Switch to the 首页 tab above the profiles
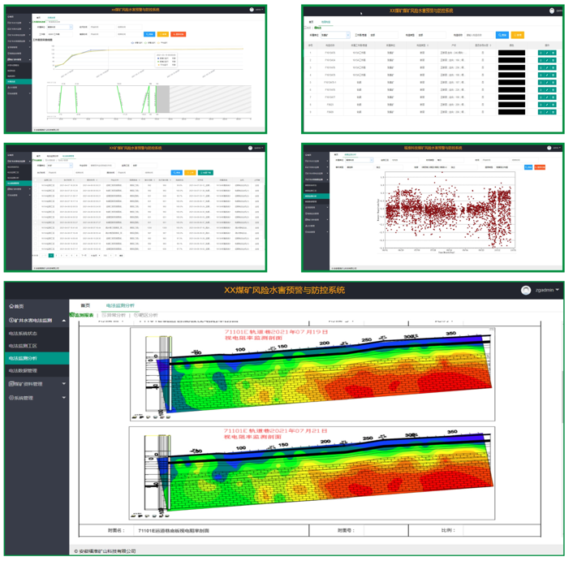The width and height of the screenshot is (573, 561). (x=85, y=305)
